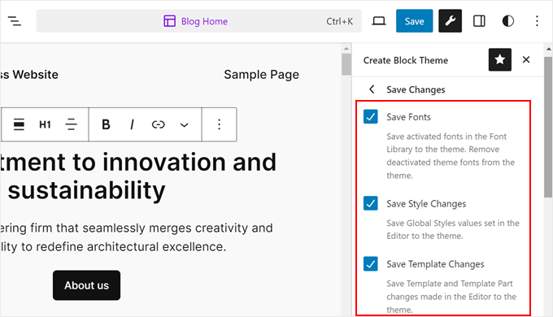Open the Sample Page navigation link
This screenshot has width=553, height=317.
[261, 75]
